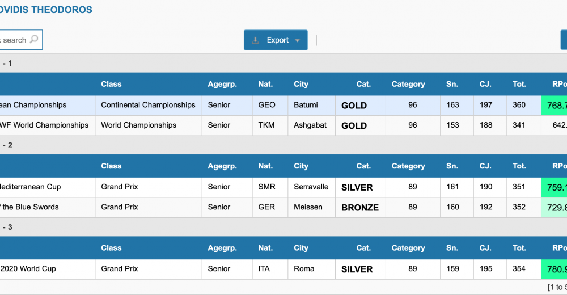Collapse the group 2 header row

point(7,145)
